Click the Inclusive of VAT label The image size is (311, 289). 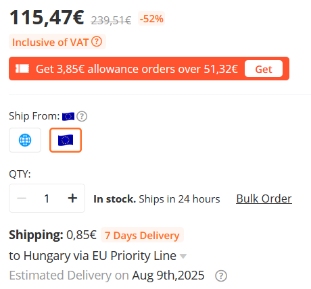click(50, 42)
